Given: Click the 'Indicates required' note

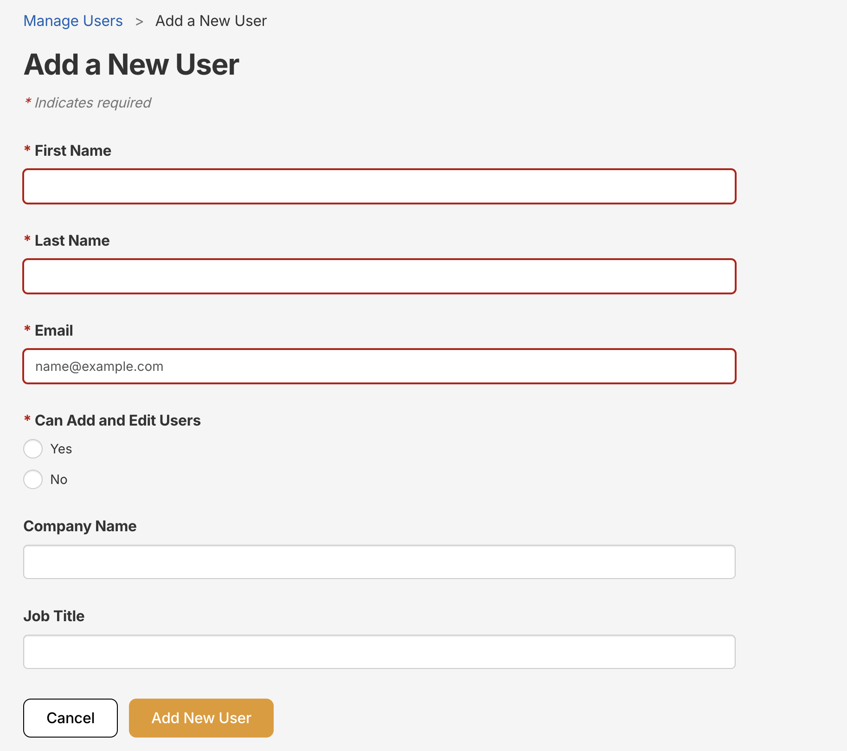Looking at the screenshot, I should pyautogui.click(x=93, y=102).
